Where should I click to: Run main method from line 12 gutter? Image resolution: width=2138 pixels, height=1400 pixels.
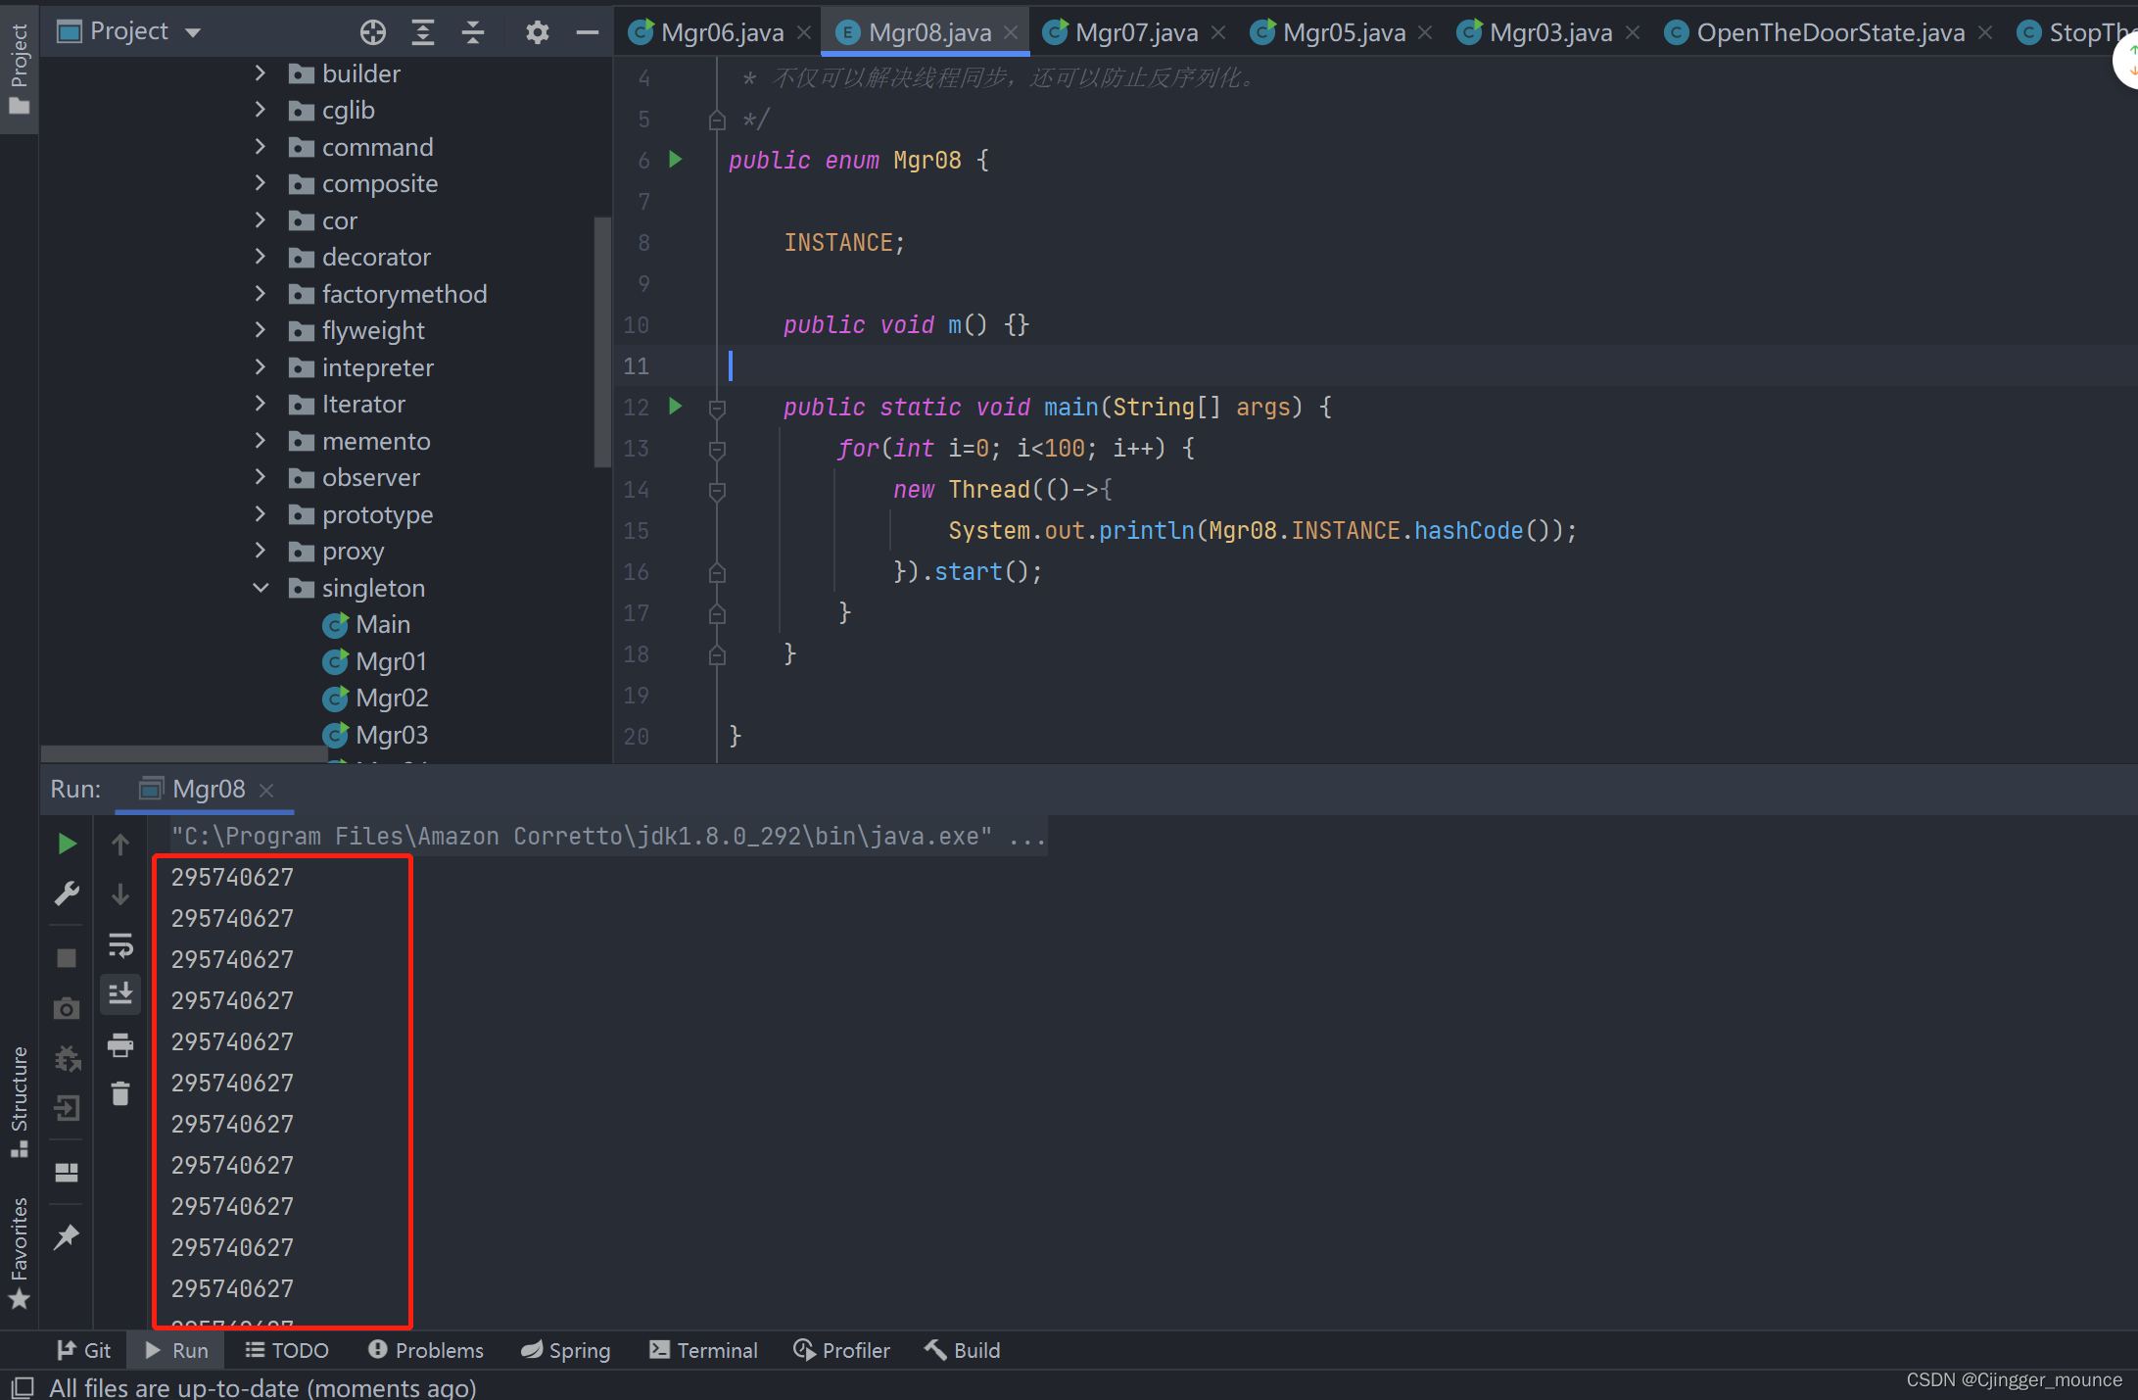(676, 406)
